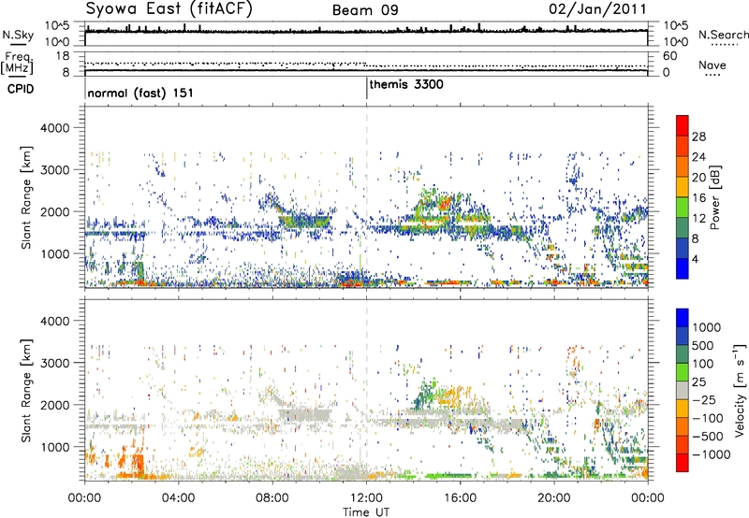749x518 pixels.
Task: Click the 'Time UT' axis title
Action: coord(366,511)
